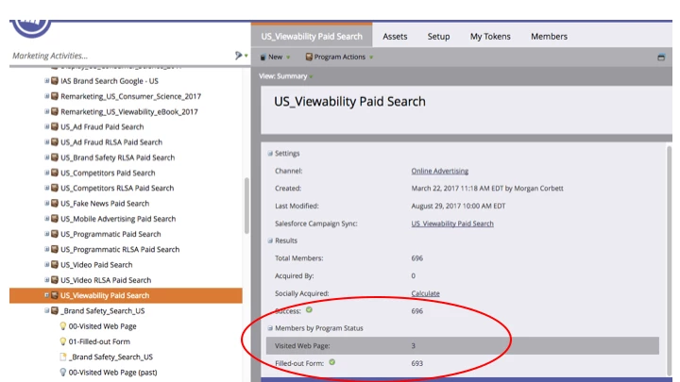Image resolution: width=680 pixels, height=382 pixels.
Task: Click green checkmark next to Filled-out Form
Action: (331, 362)
